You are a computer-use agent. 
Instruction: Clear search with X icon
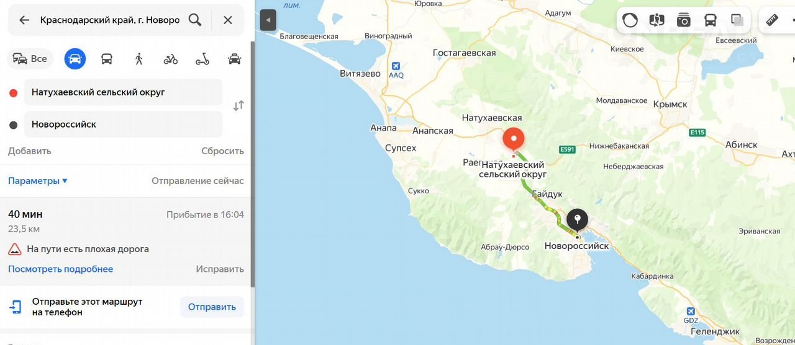228,20
